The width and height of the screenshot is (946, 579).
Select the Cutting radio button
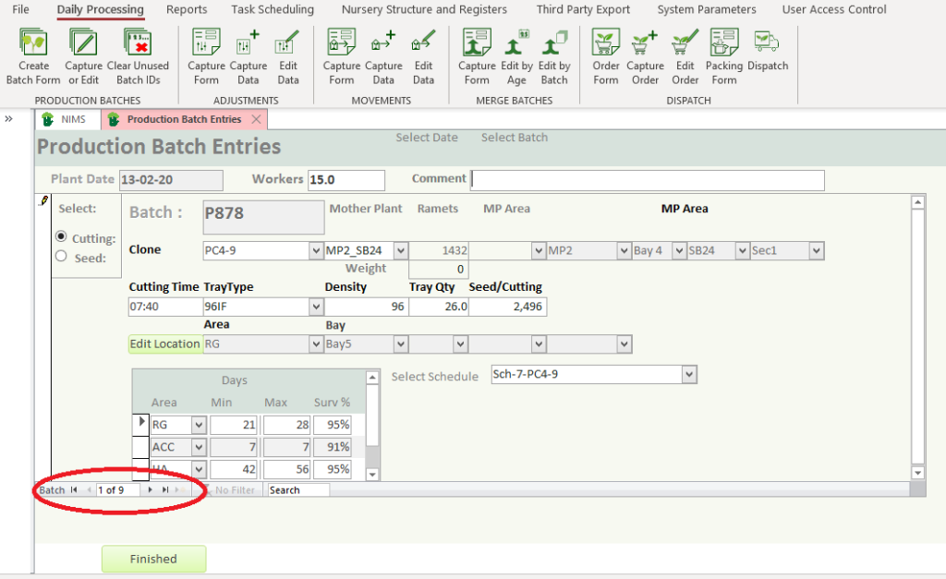point(62,237)
